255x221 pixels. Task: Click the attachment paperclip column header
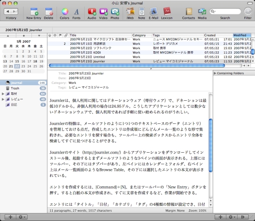pyautogui.click(x=66, y=35)
